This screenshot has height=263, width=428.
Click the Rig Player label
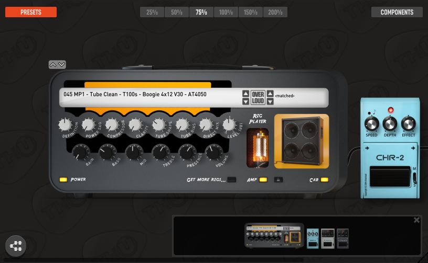click(x=258, y=119)
